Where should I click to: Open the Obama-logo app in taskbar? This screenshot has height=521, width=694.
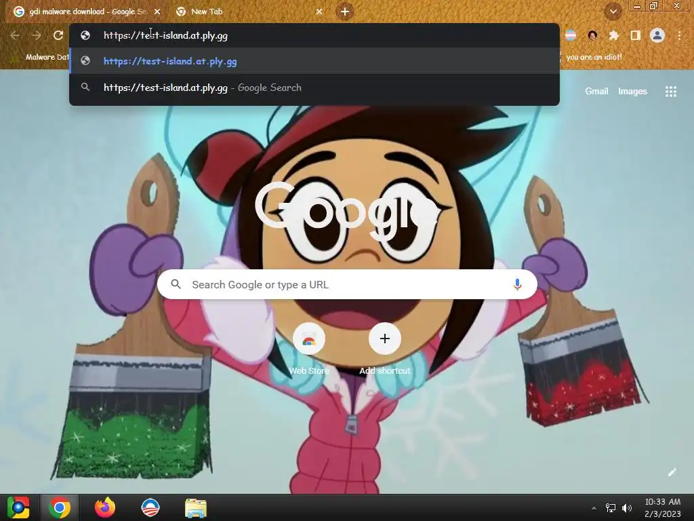[150, 507]
